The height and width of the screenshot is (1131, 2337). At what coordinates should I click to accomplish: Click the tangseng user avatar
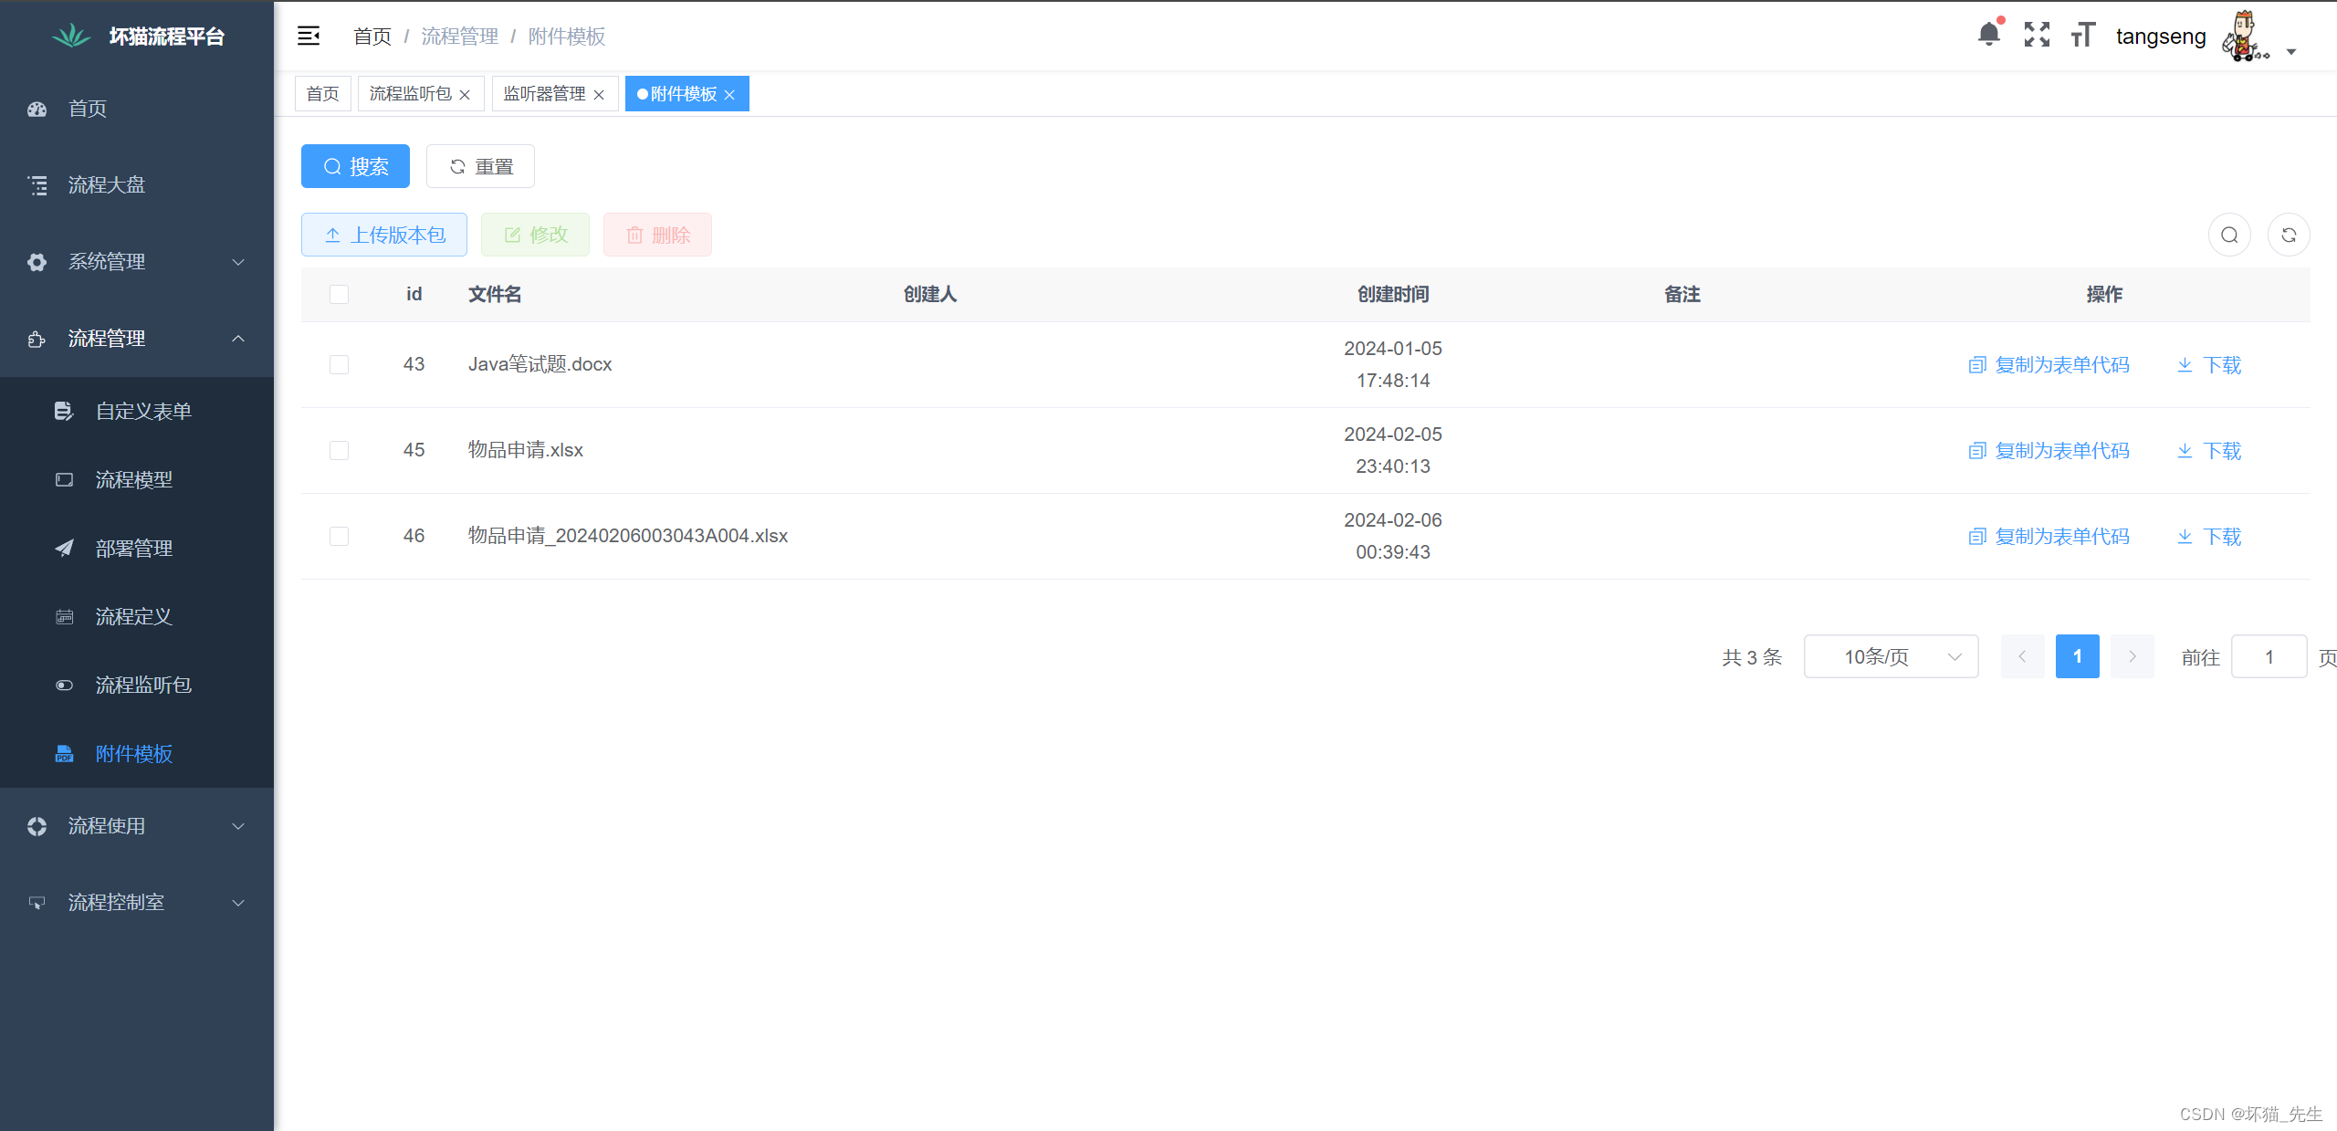[x=2245, y=37]
